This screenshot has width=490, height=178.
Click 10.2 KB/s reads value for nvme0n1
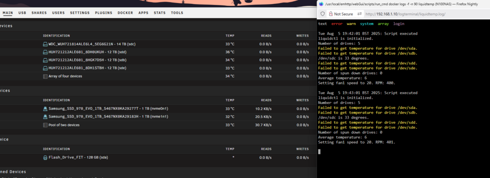(x=264, y=109)
